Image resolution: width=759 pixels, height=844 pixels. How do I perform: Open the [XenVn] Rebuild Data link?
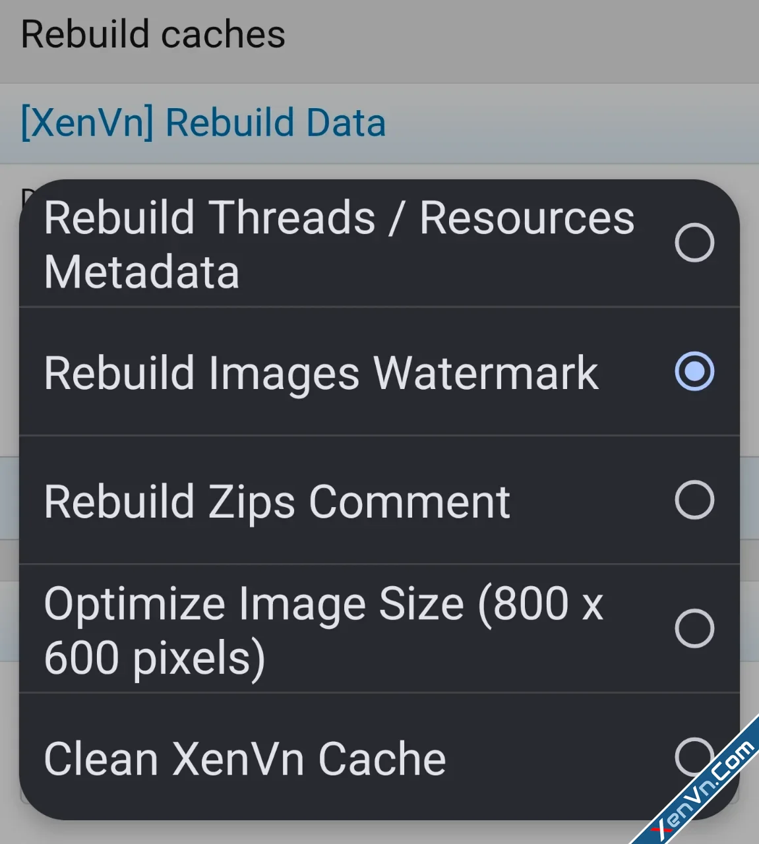tap(203, 123)
